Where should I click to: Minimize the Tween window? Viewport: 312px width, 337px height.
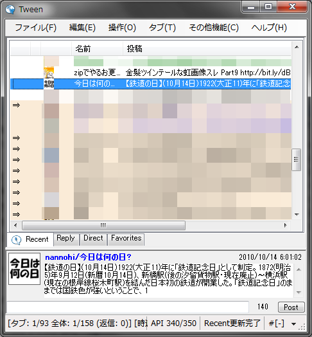(250, 7)
